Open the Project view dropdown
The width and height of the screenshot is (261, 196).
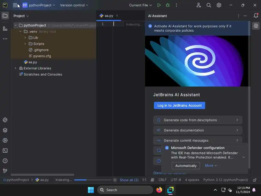tap(21, 16)
